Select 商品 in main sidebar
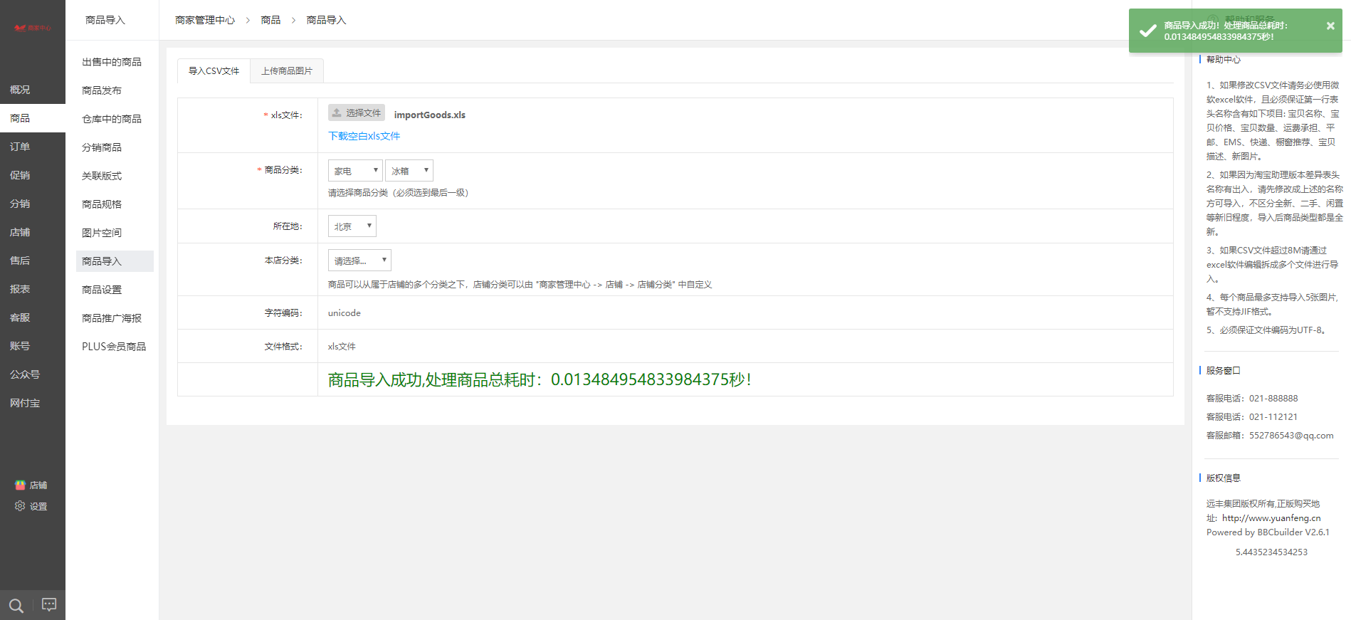 coord(33,118)
